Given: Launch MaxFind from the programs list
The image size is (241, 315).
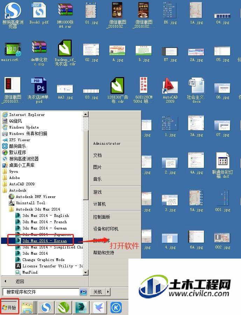Looking at the screenshot, I should click(x=30, y=272).
